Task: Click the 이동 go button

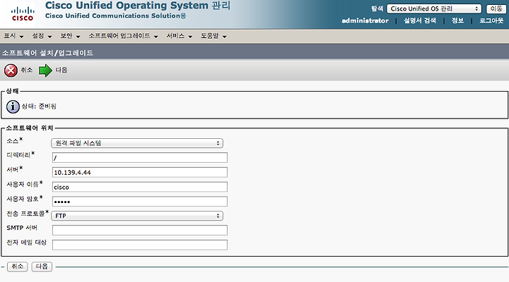Action: click(496, 8)
